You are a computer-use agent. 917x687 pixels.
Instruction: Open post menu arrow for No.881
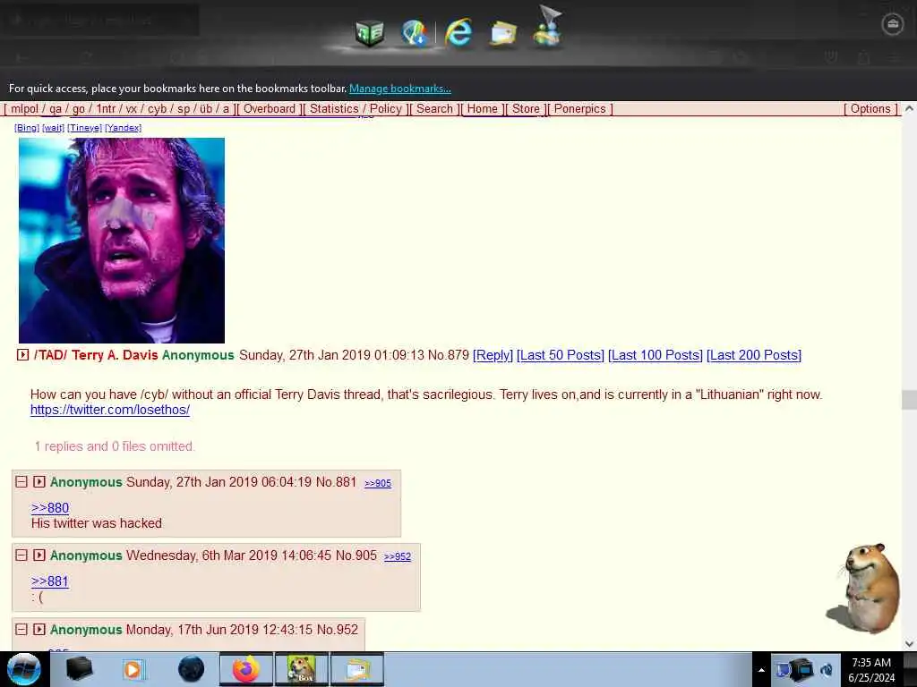click(39, 482)
